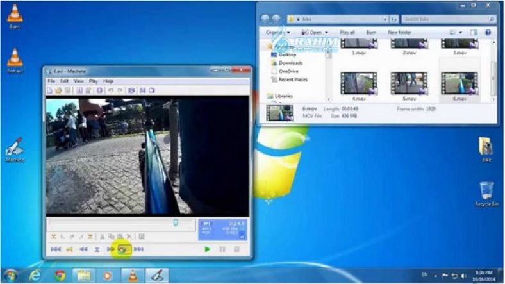The width and height of the screenshot is (505, 284).
Task: Jump to the previous keyframe
Action: [70, 249]
